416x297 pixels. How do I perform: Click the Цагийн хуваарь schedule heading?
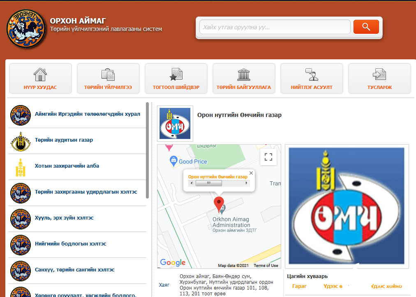307,276
